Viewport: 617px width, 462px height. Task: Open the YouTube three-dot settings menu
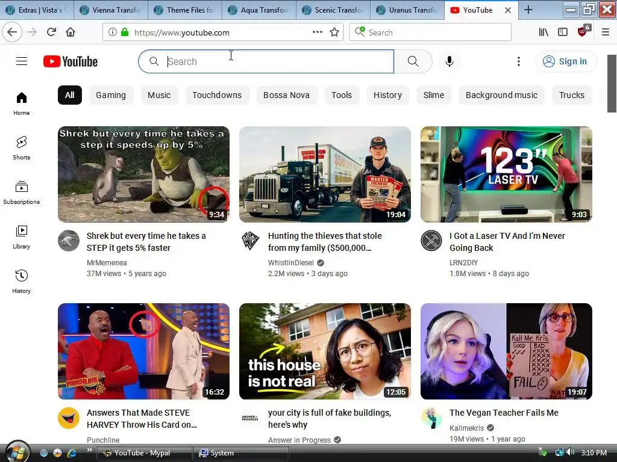tap(519, 61)
